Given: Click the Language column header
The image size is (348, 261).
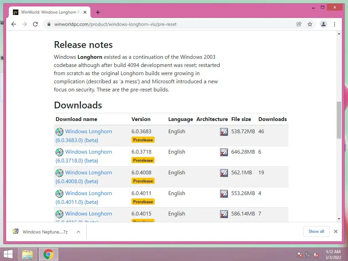Looking at the screenshot, I should (x=180, y=119).
